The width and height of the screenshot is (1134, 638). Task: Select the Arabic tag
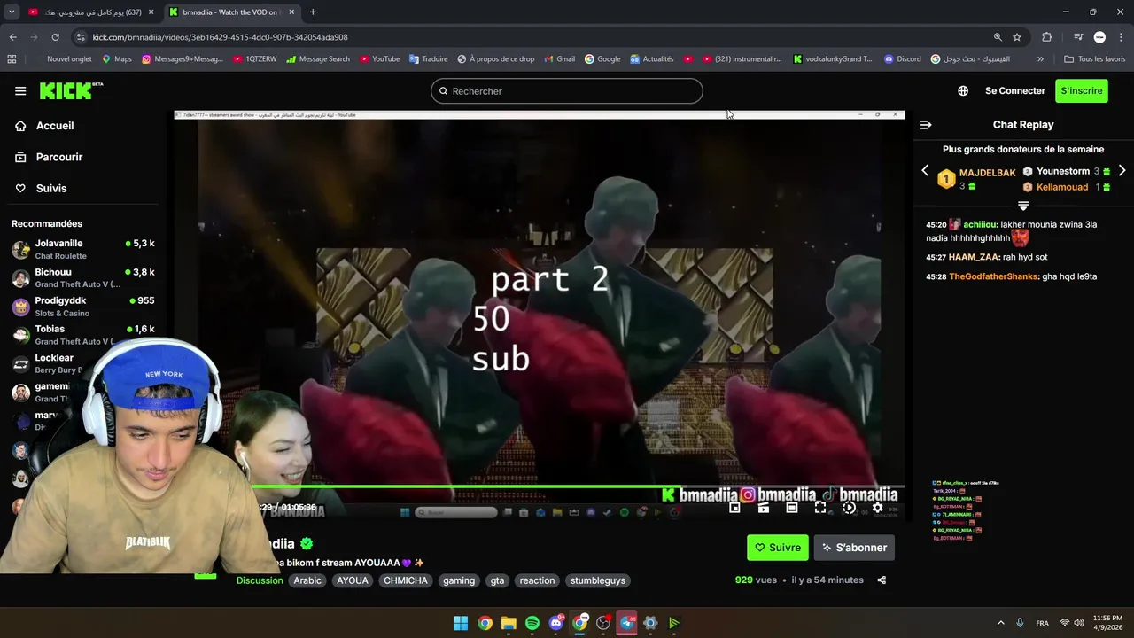(307, 580)
